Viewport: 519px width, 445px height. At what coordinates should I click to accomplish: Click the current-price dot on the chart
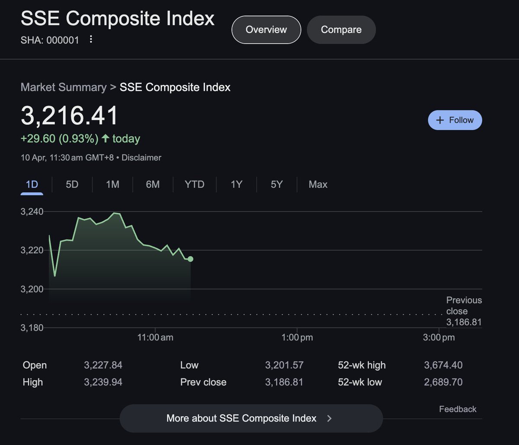click(x=190, y=259)
